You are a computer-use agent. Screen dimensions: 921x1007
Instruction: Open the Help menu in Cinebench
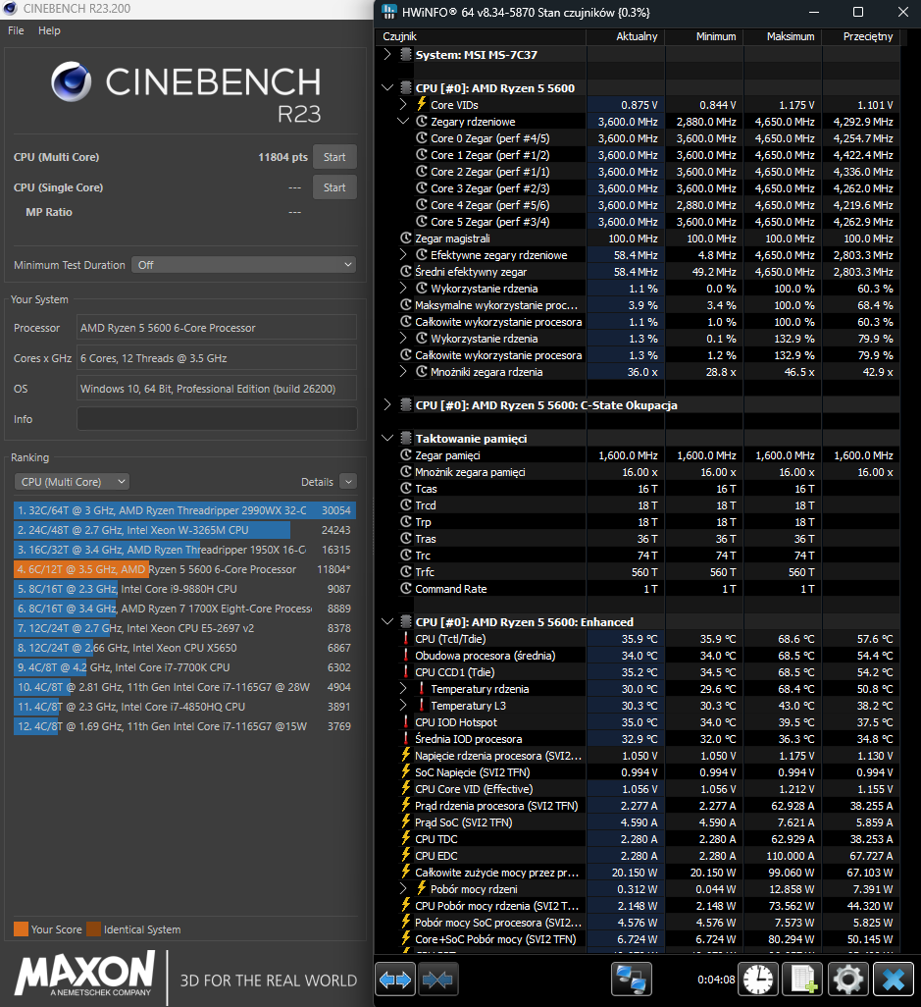click(49, 30)
